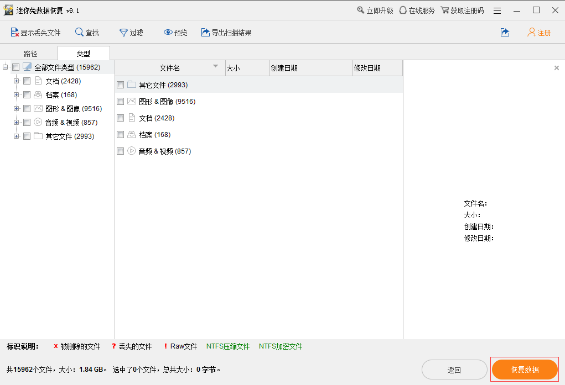Viewport: 565px width, 385px height.
Task: Click play icon beside tree 音频 & 视频
Action: [x=38, y=122]
